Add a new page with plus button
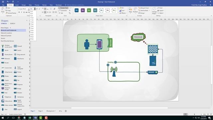Viewport: 213px width, 120px height. pyautogui.click(x=66, y=111)
